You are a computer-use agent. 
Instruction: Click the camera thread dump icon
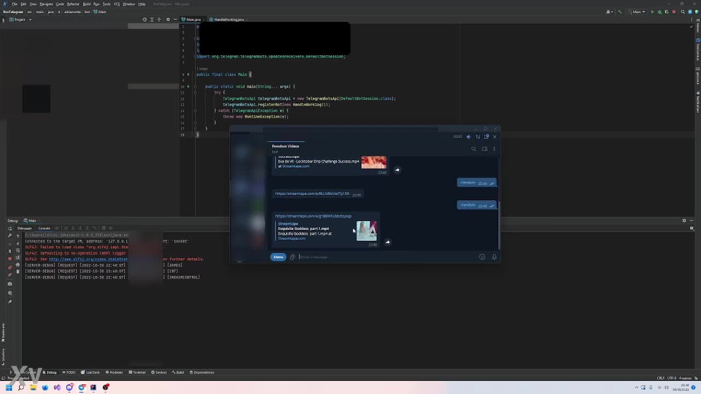click(10, 283)
